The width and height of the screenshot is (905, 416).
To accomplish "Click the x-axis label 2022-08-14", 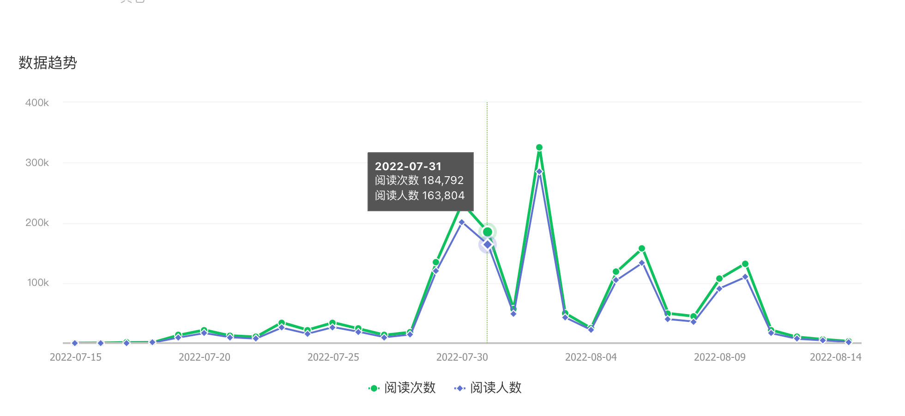I will (x=836, y=357).
